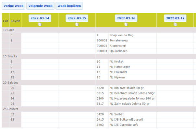Screen dimensions: 196x129
Task: Click the NL Hamburger entry
Action: coord(120,67)
